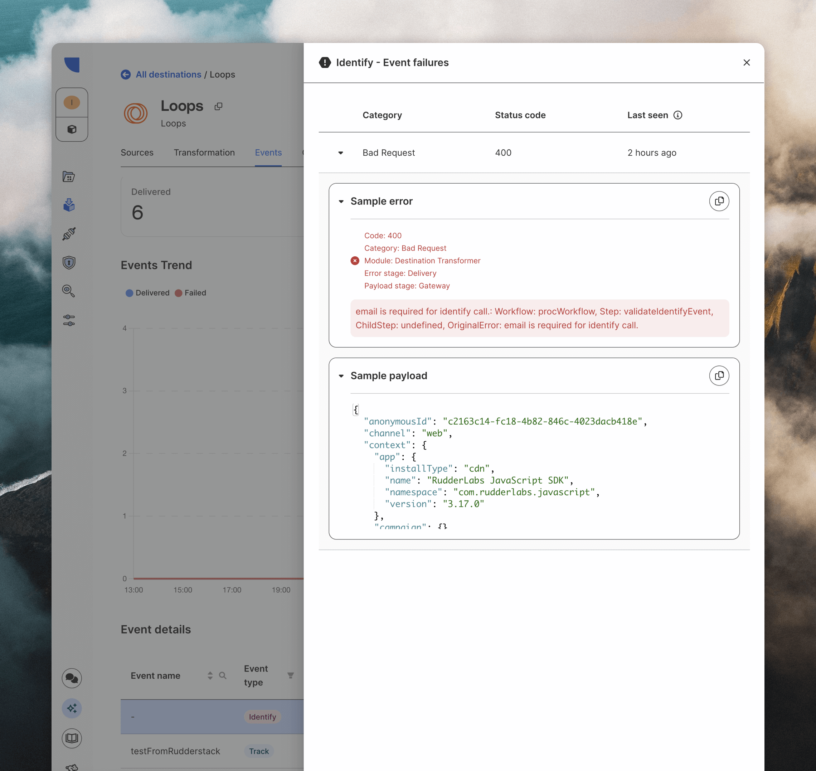Image resolution: width=816 pixels, height=771 pixels.
Task: Close the Event failures panel
Action: (x=747, y=63)
